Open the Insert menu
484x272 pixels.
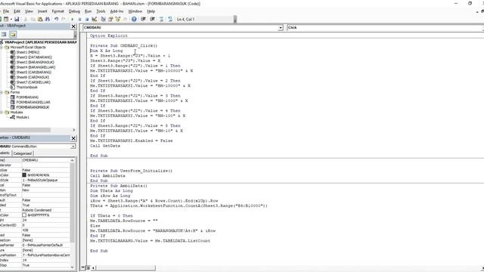42,11
